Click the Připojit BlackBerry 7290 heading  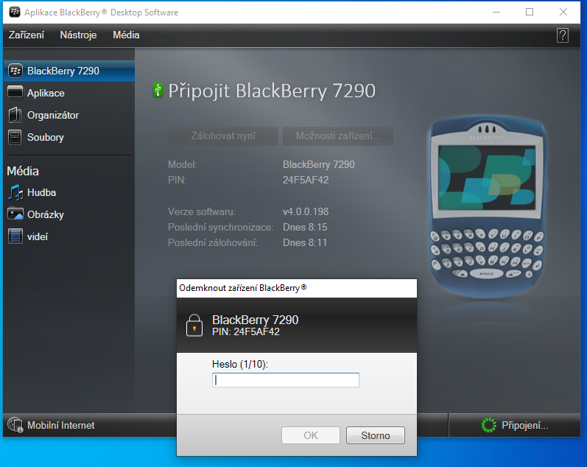tap(272, 91)
